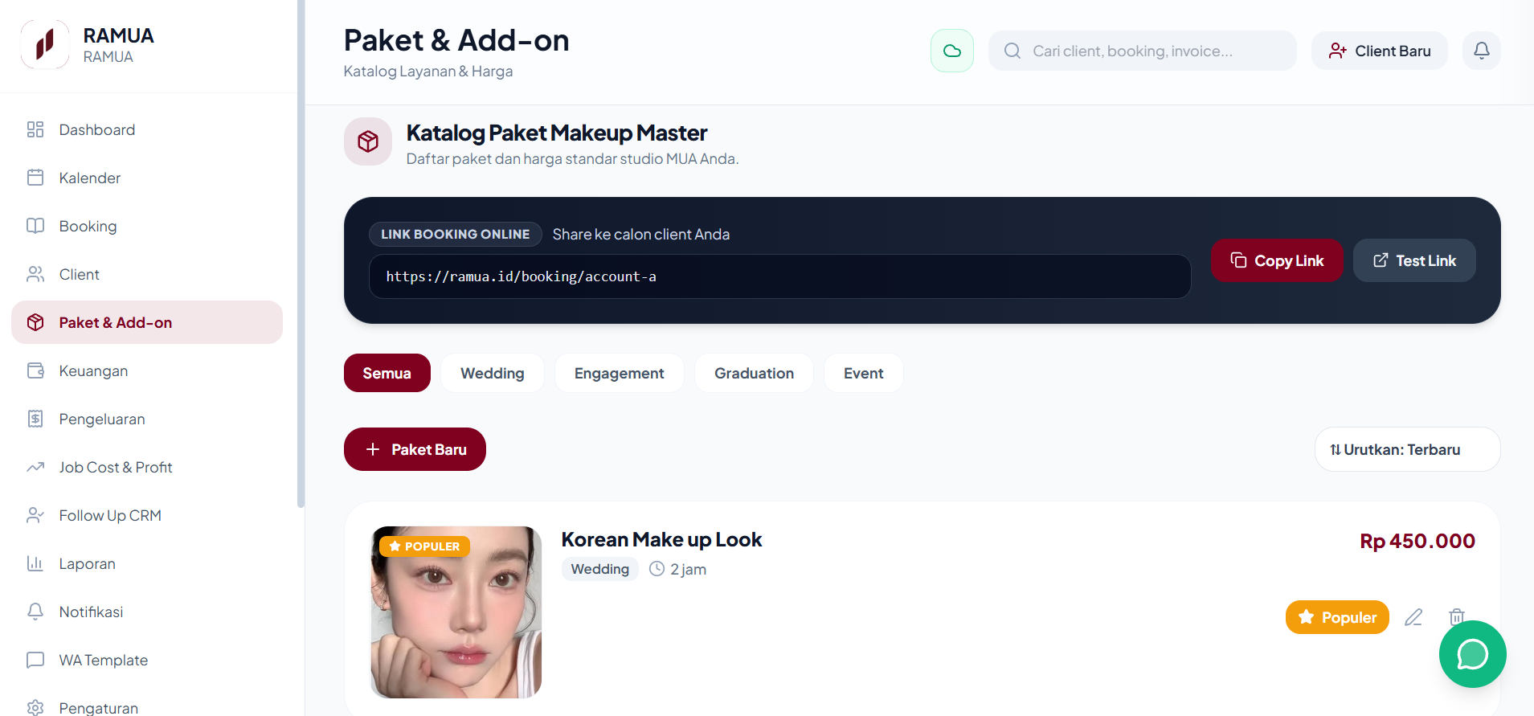Click the Job Cost trending arrow icon
Image resolution: width=1534 pixels, height=716 pixels.
pyautogui.click(x=35, y=467)
